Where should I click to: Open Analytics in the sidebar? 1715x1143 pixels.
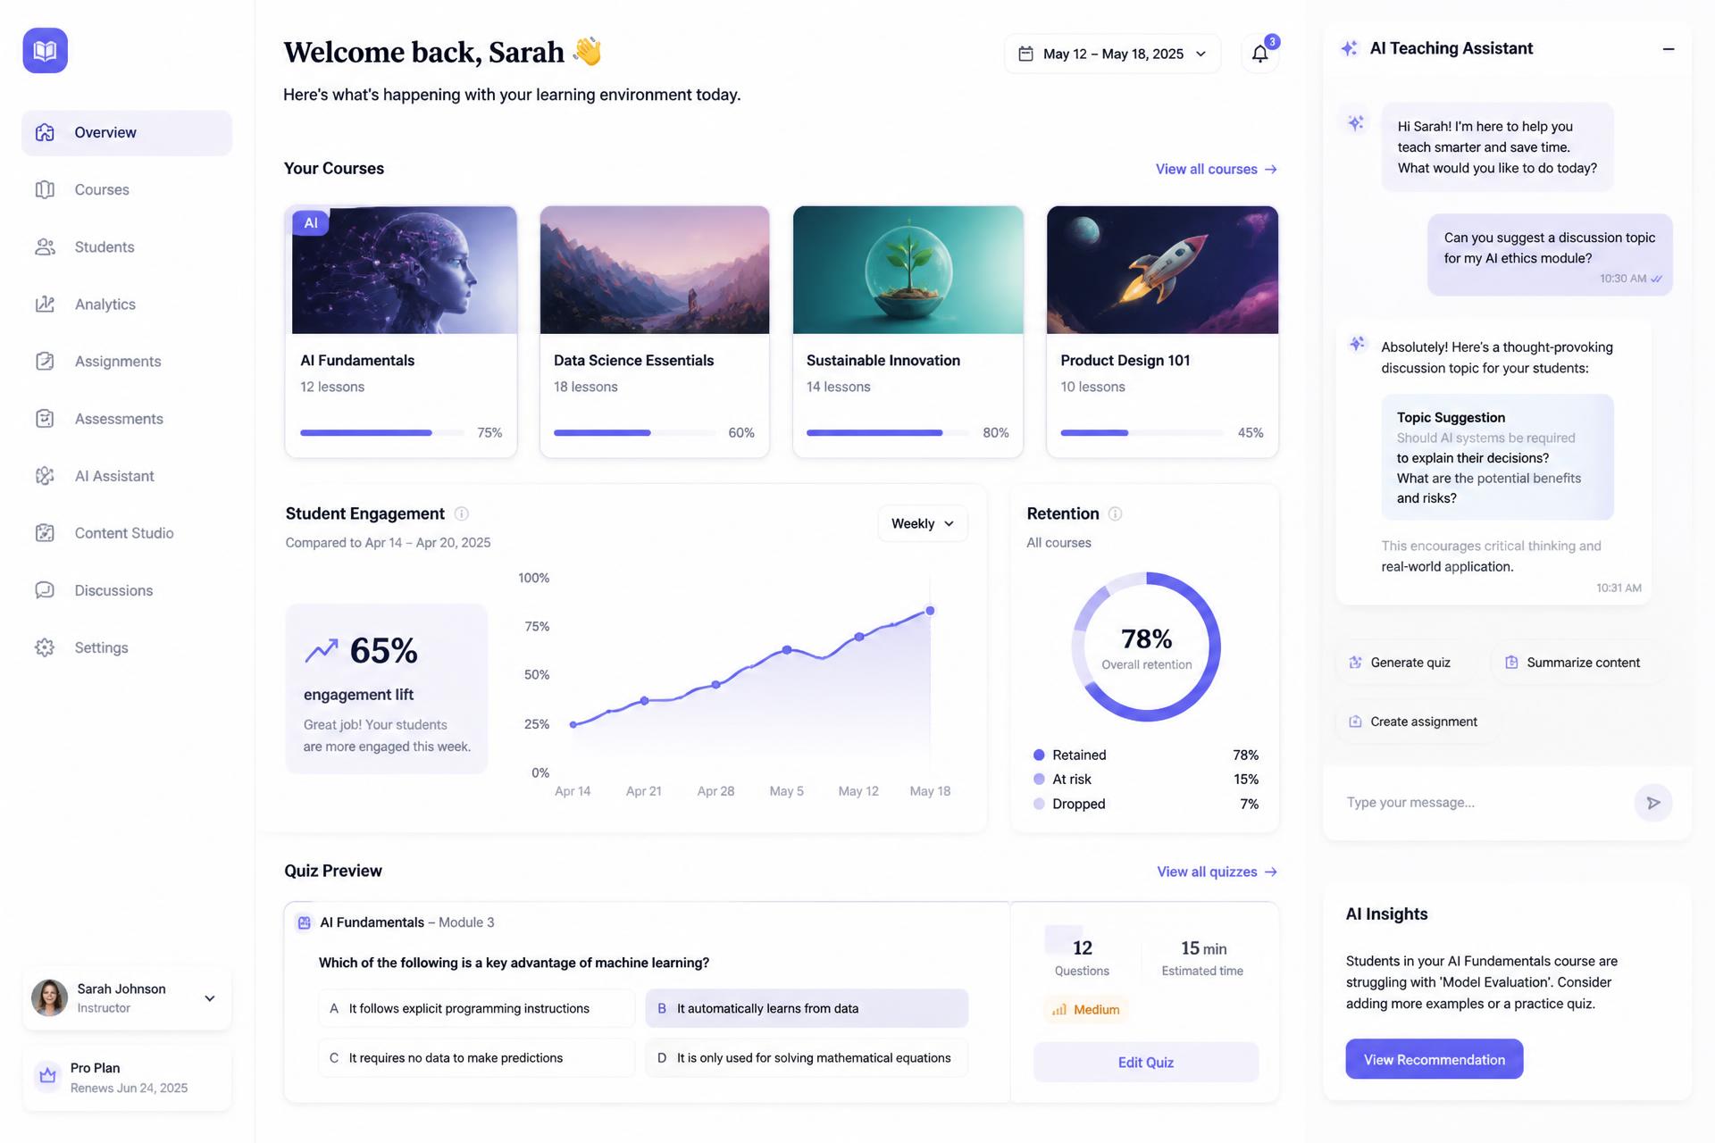(x=127, y=304)
